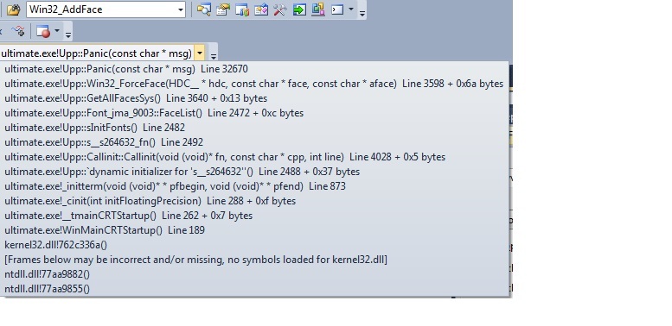
Task: Open dropdown arrow beside Command Window icon
Action: (351, 9)
